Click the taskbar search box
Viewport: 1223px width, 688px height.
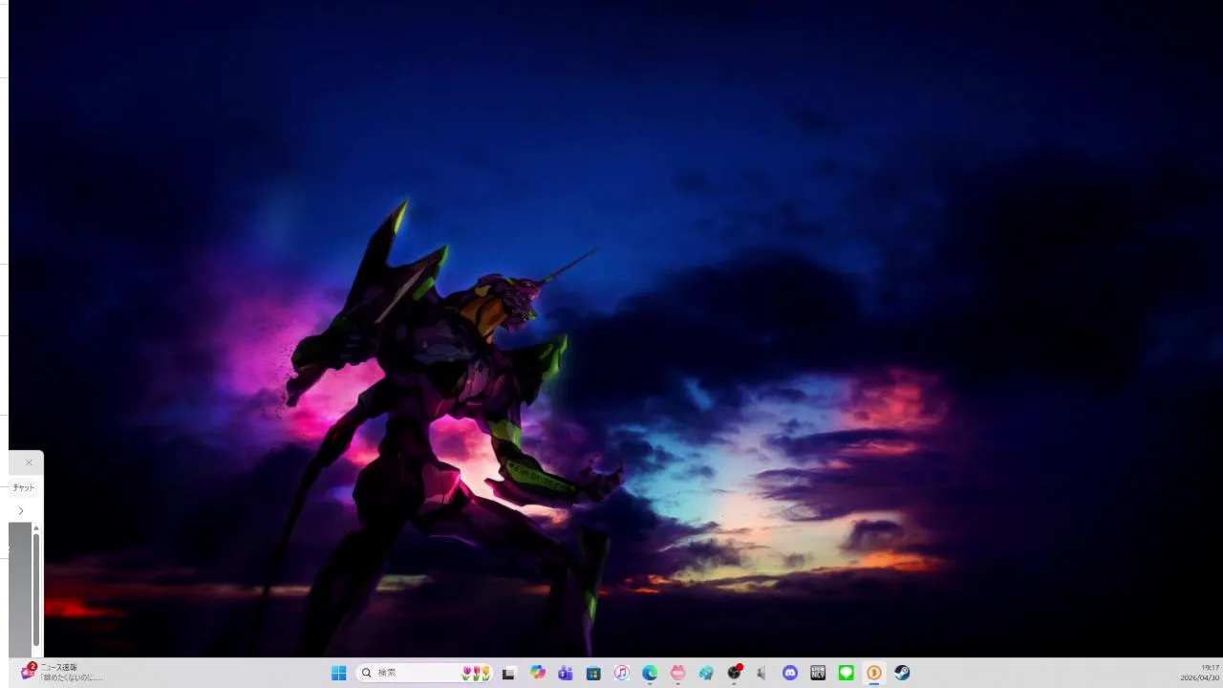[x=425, y=673]
